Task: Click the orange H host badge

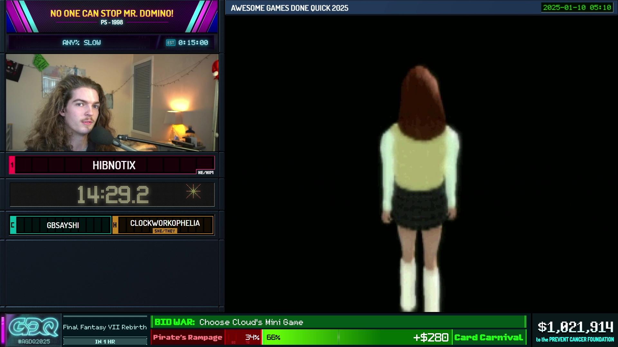Action: pyautogui.click(x=115, y=225)
